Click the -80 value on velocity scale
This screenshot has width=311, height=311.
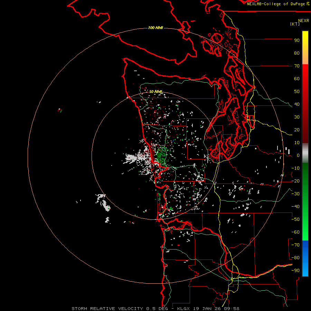point(295,258)
